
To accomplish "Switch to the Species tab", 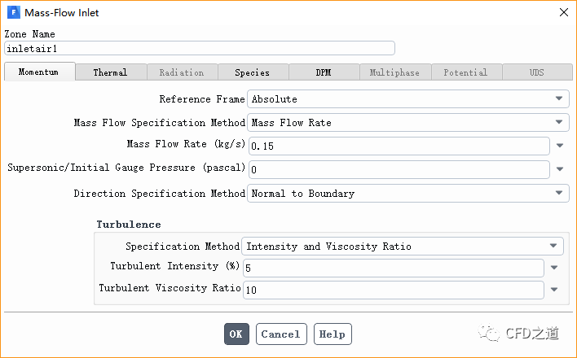I will [253, 72].
